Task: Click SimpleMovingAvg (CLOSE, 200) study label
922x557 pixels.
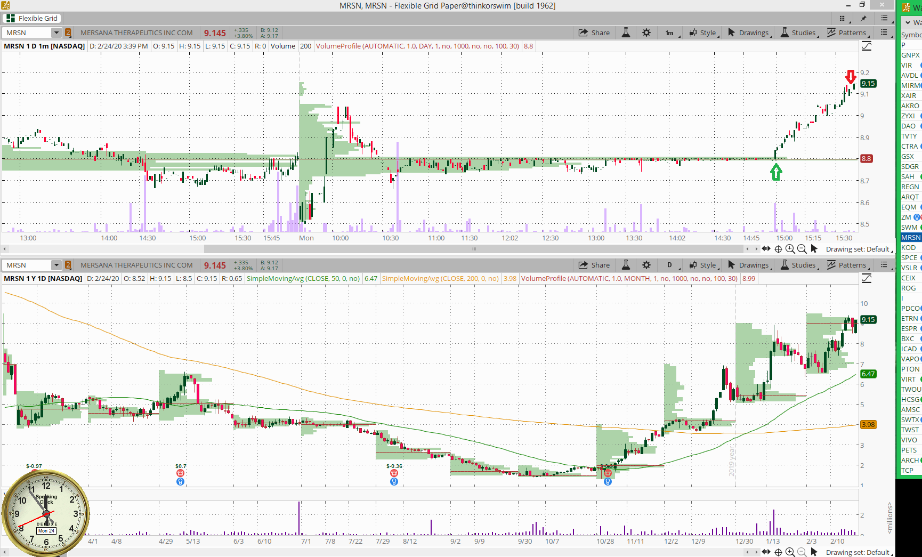Action: [x=440, y=279]
